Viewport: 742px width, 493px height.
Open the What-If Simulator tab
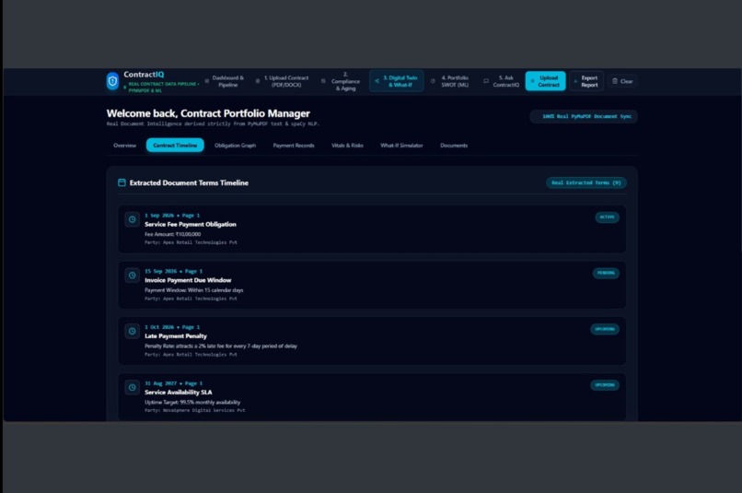pyautogui.click(x=401, y=146)
